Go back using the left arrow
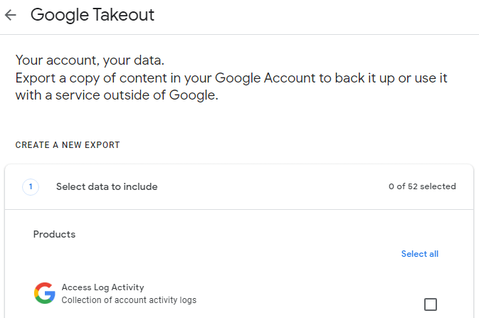The height and width of the screenshot is (318, 479). coord(11,15)
